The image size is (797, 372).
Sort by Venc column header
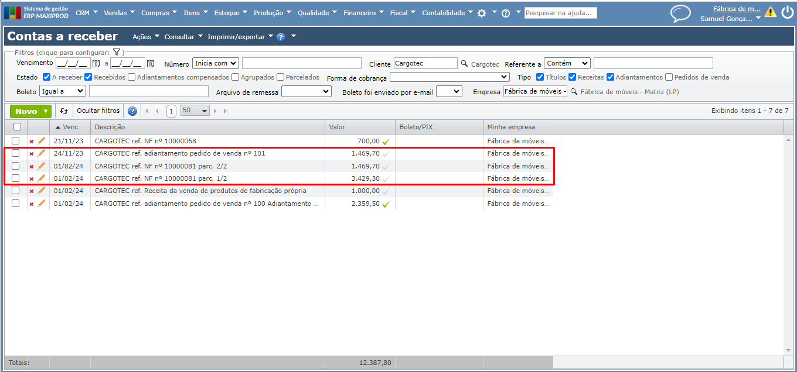69,127
